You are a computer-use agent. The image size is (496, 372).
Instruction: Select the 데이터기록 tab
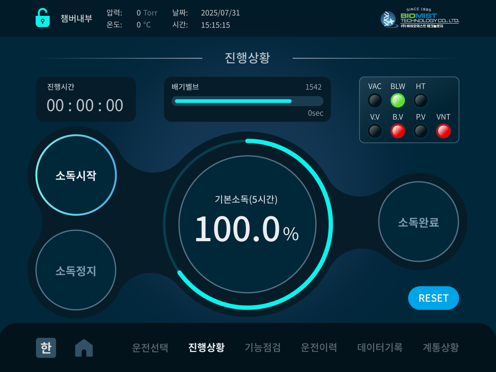[x=380, y=348]
